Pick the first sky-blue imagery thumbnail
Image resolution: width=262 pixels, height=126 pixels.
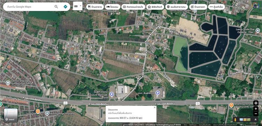(x=241, y=120)
